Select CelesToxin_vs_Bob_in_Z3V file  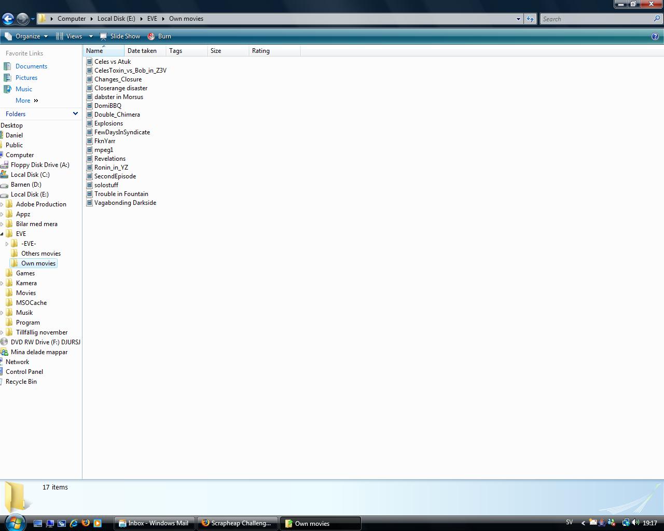click(x=130, y=71)
